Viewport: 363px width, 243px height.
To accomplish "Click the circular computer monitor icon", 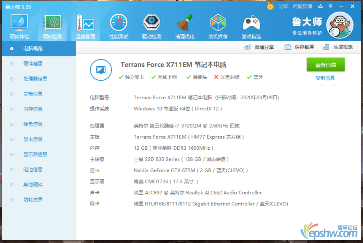I will pos(101,70).
